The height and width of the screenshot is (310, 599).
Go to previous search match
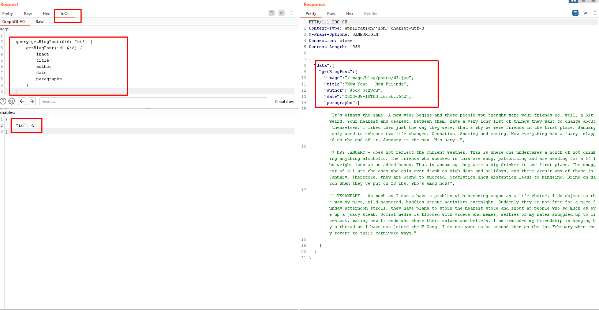[22, 101]
